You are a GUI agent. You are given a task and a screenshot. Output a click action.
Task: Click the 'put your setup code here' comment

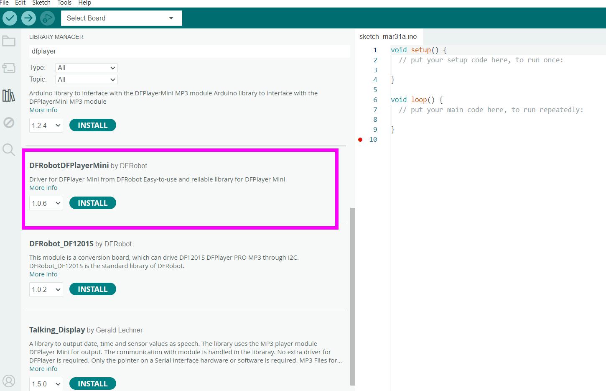481,60
